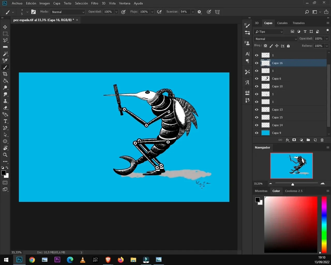
Task: Toggle visibility of Capa 9 layer
Action: click(x=257, y=133)
